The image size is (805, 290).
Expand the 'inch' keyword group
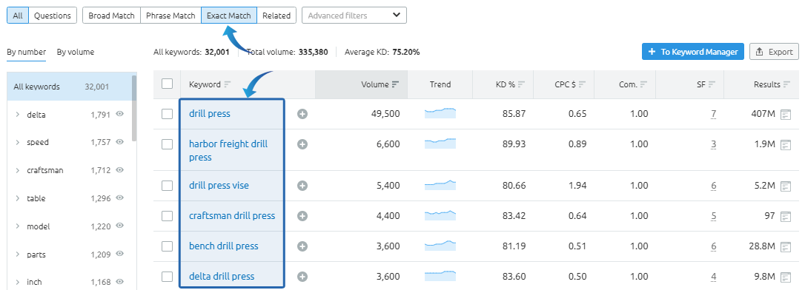[x=18, y=282]
